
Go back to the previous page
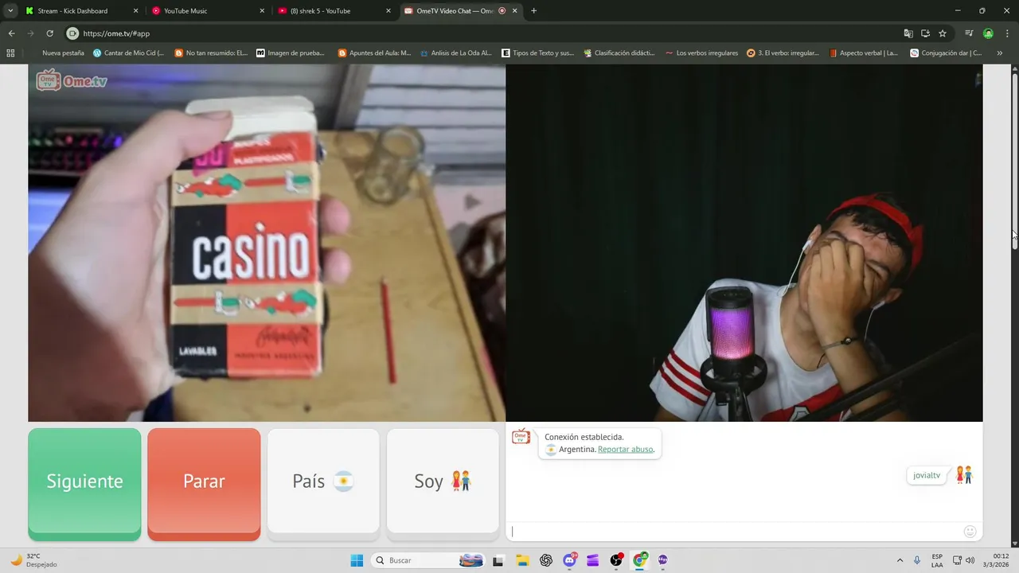point(11,33)
